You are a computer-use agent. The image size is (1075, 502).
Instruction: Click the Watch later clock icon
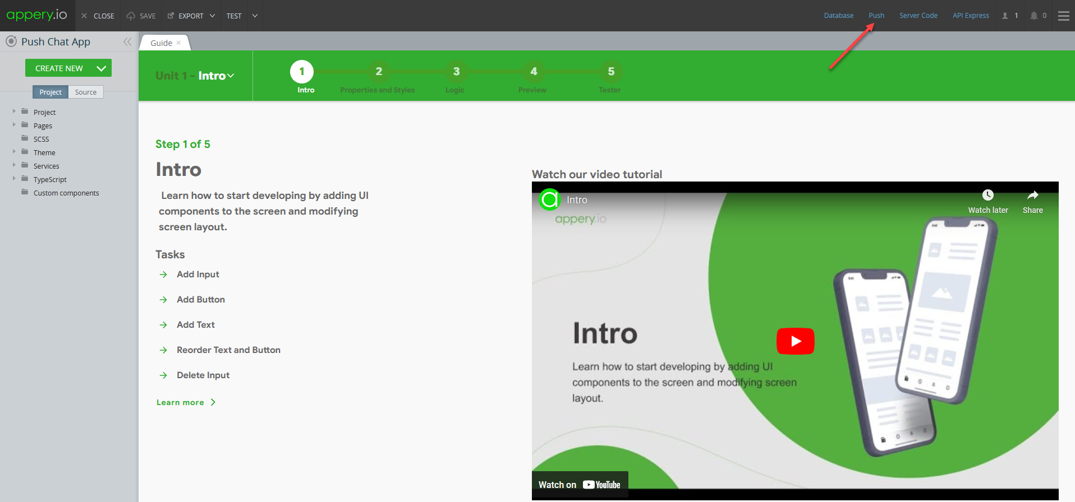point(988,195)
